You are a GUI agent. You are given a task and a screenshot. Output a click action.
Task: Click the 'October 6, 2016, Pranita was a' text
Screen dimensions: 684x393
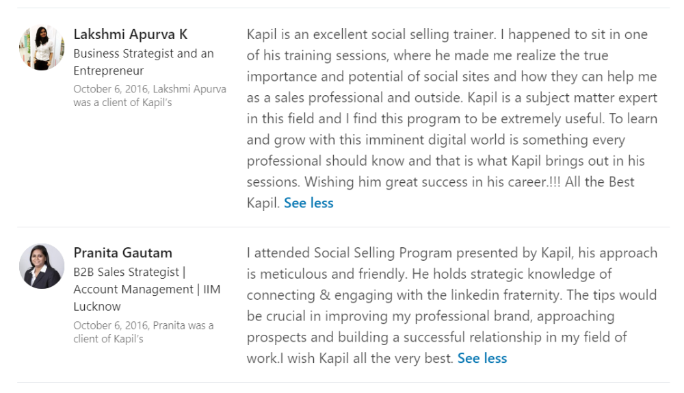pos(144,326)
